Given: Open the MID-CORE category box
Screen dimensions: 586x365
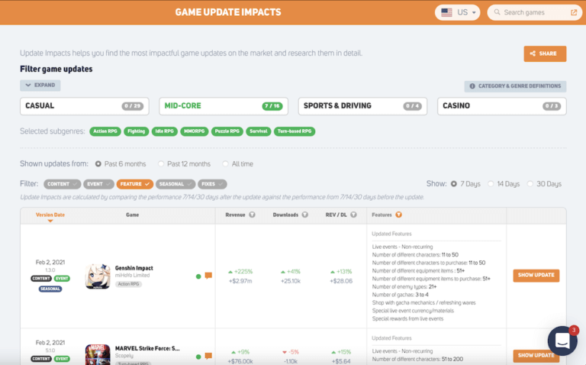Looking at the screenshot, I should coord(224,106).
